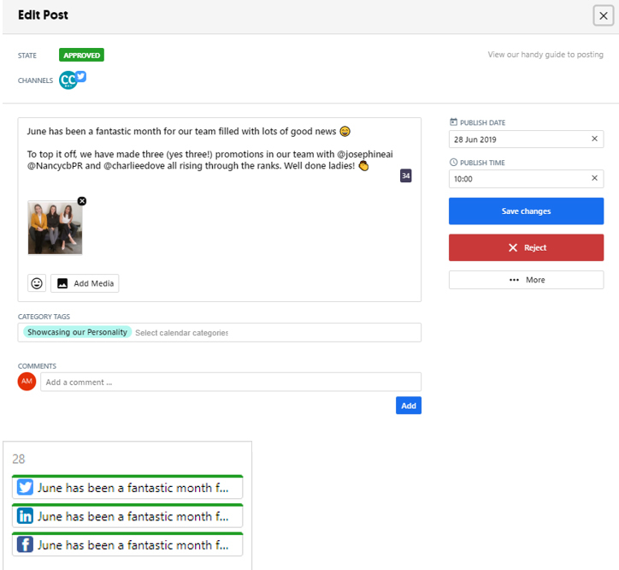Click the Add a comment input field
The width and height of the screenshot is (619, 570).
pos(231,382)
